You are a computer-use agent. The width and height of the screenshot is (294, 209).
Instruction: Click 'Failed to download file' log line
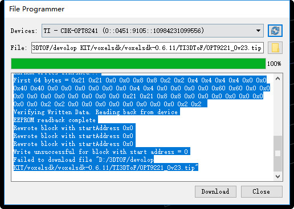[84, 160]
